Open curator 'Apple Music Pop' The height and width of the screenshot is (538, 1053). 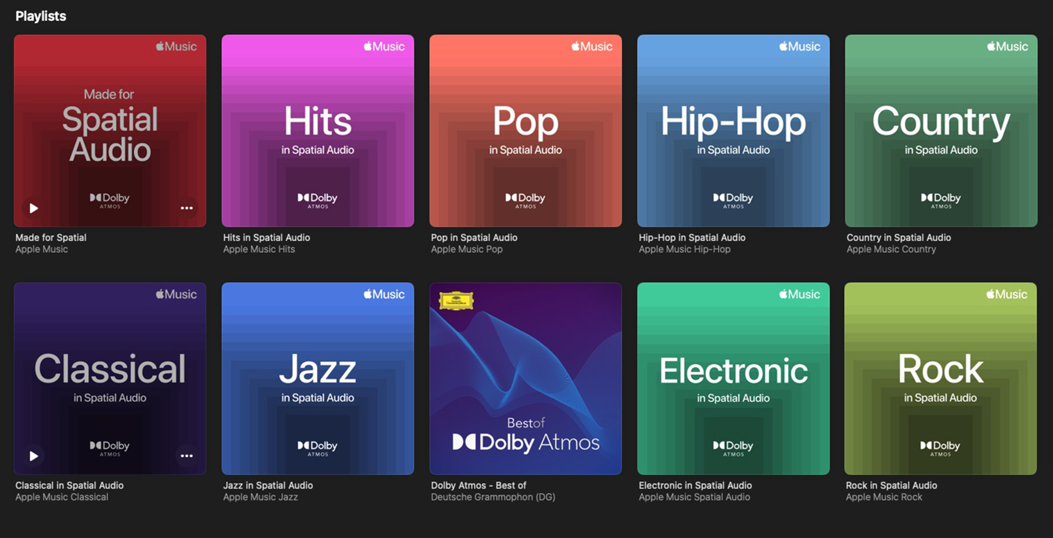click(x=466, y=249)
